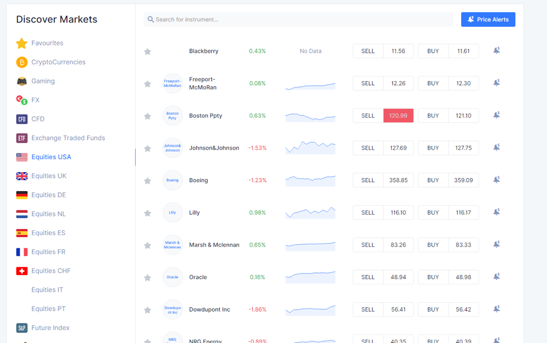Toggle favourite star for Boston Ppty
This screenshot has height=343, width=547.
point(148,116)
